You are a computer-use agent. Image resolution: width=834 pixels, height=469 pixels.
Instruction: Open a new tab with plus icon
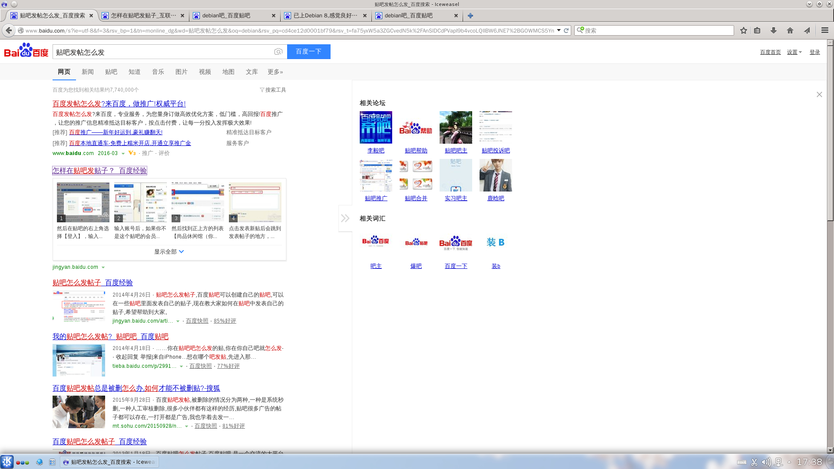point(470,16)
